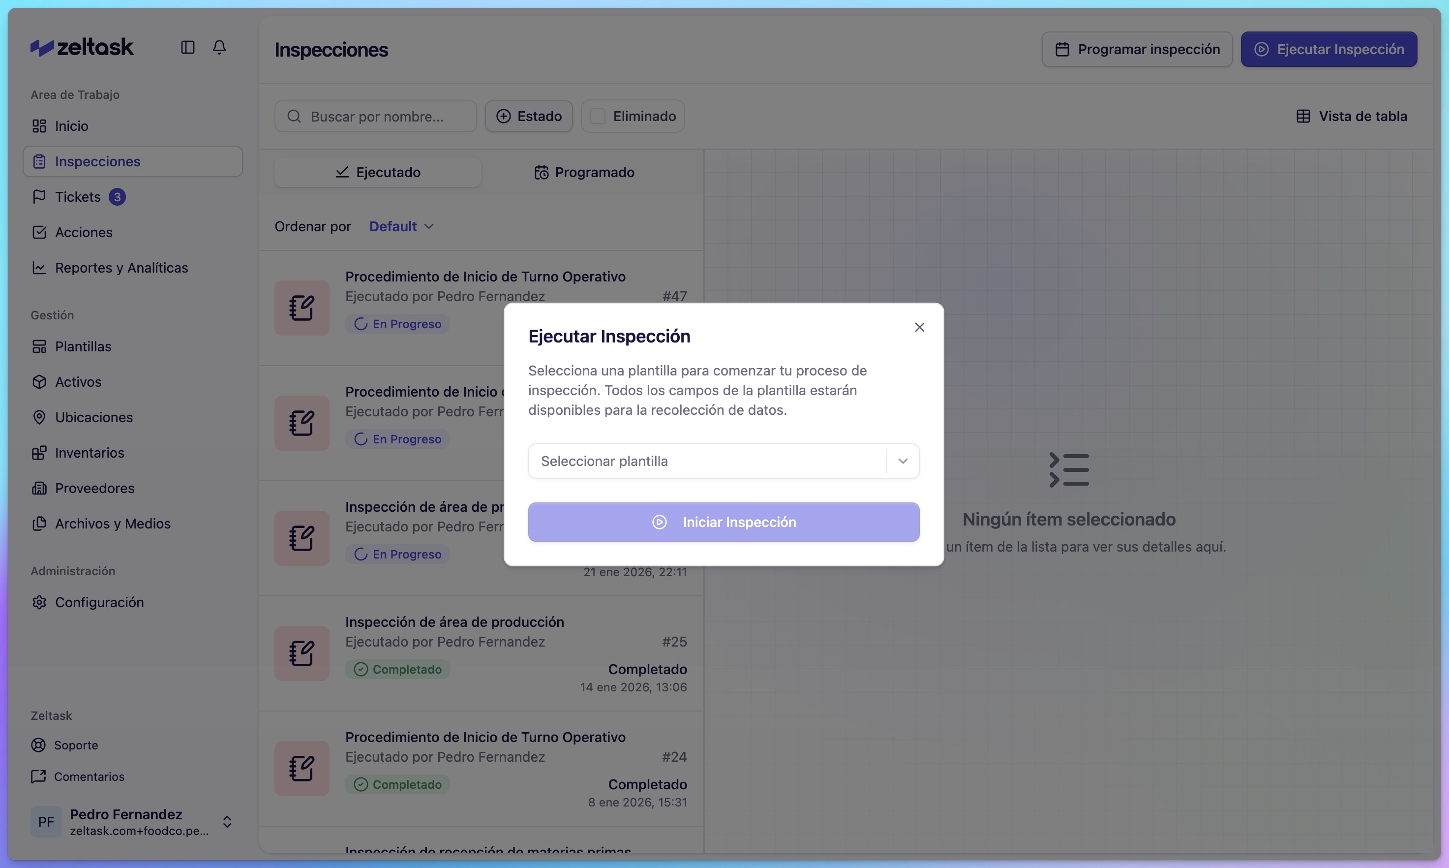Open the notifications bell
Screen dimensions: 1449x868
219,47
